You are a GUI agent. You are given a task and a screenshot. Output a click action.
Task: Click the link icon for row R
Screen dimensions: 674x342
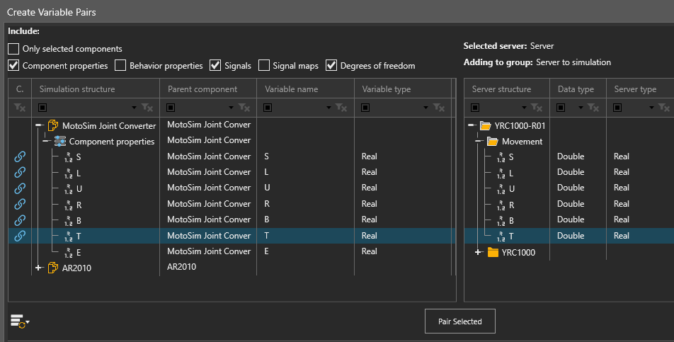click(x=20, y=204)
